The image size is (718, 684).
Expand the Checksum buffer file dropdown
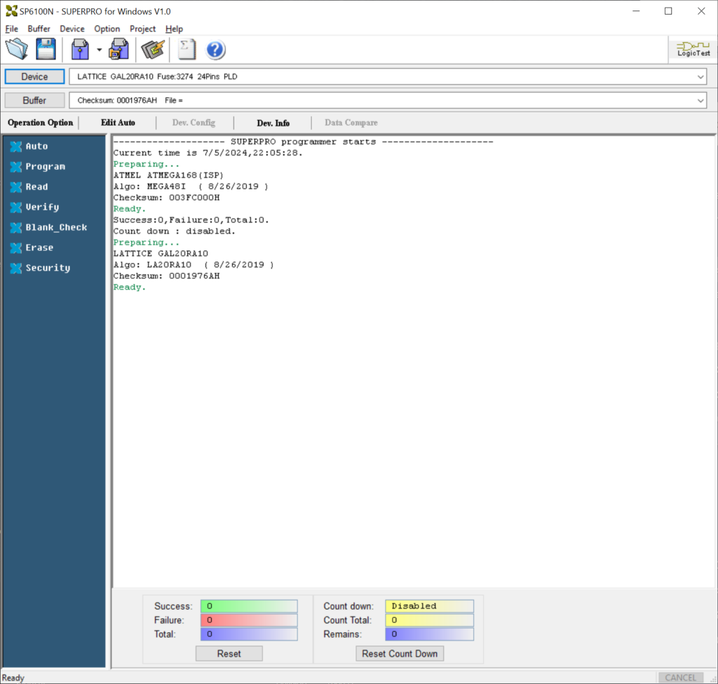[x=700, y=101]
